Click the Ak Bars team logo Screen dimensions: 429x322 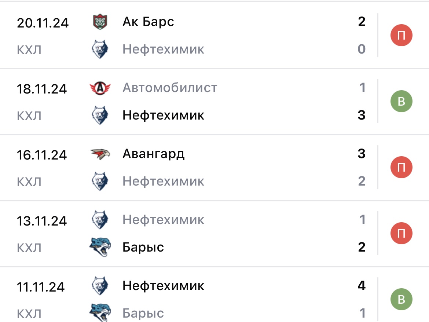pos(100,22)
